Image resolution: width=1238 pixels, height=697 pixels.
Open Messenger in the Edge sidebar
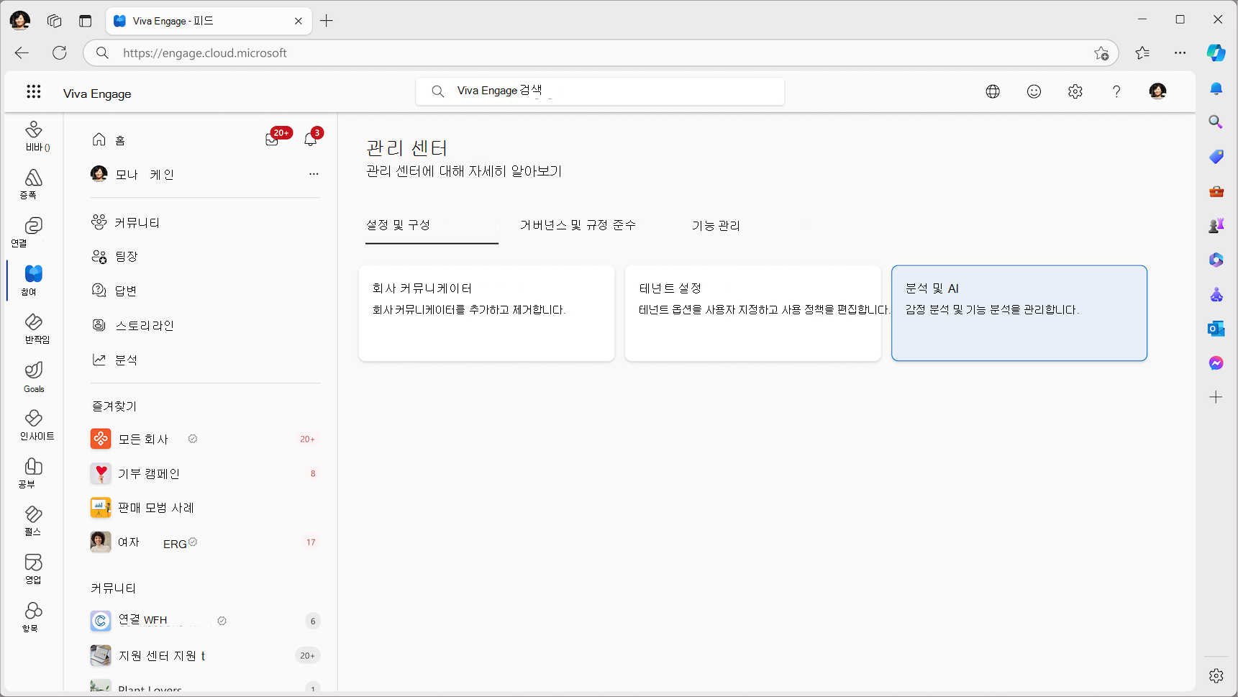point(1216,363)
